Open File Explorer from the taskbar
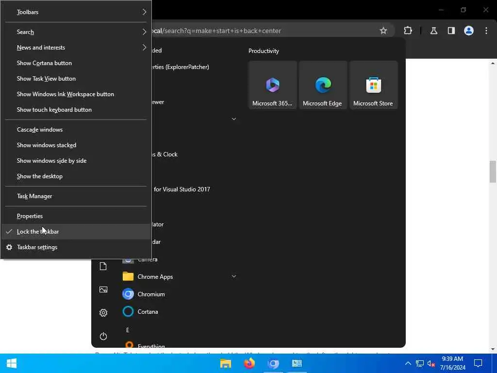This screenshot has height=373, width=497. tap(226, 363)
